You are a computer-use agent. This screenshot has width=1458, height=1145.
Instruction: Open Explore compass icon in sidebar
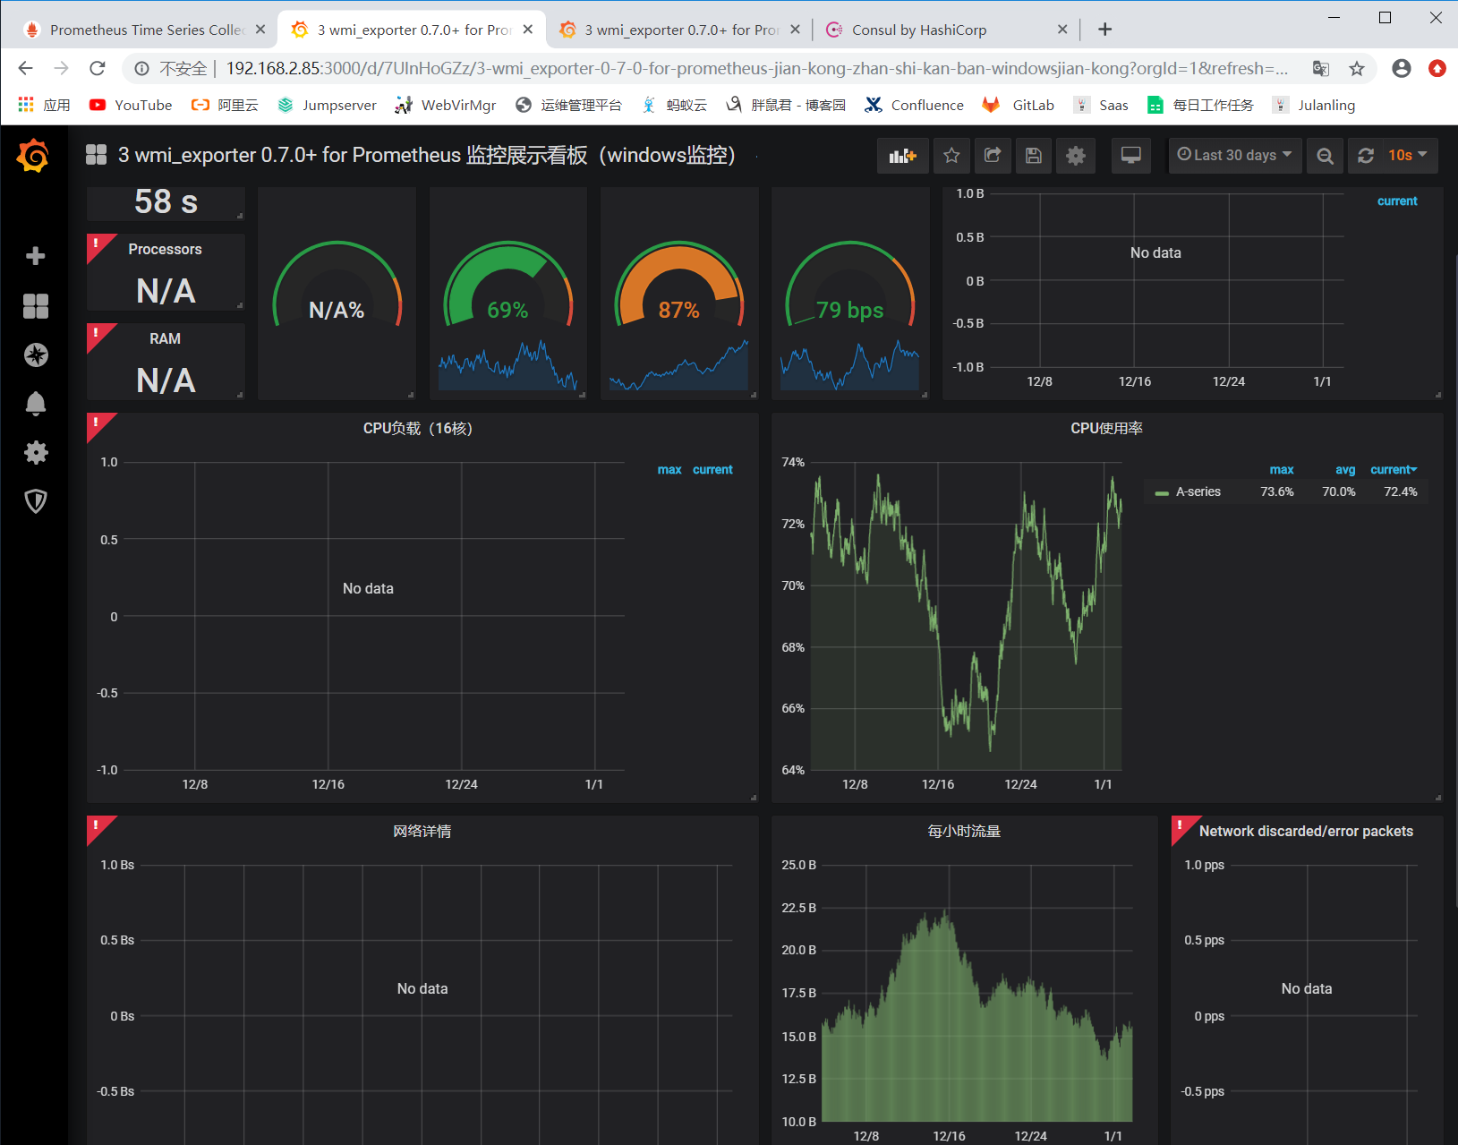coord(36,355)
